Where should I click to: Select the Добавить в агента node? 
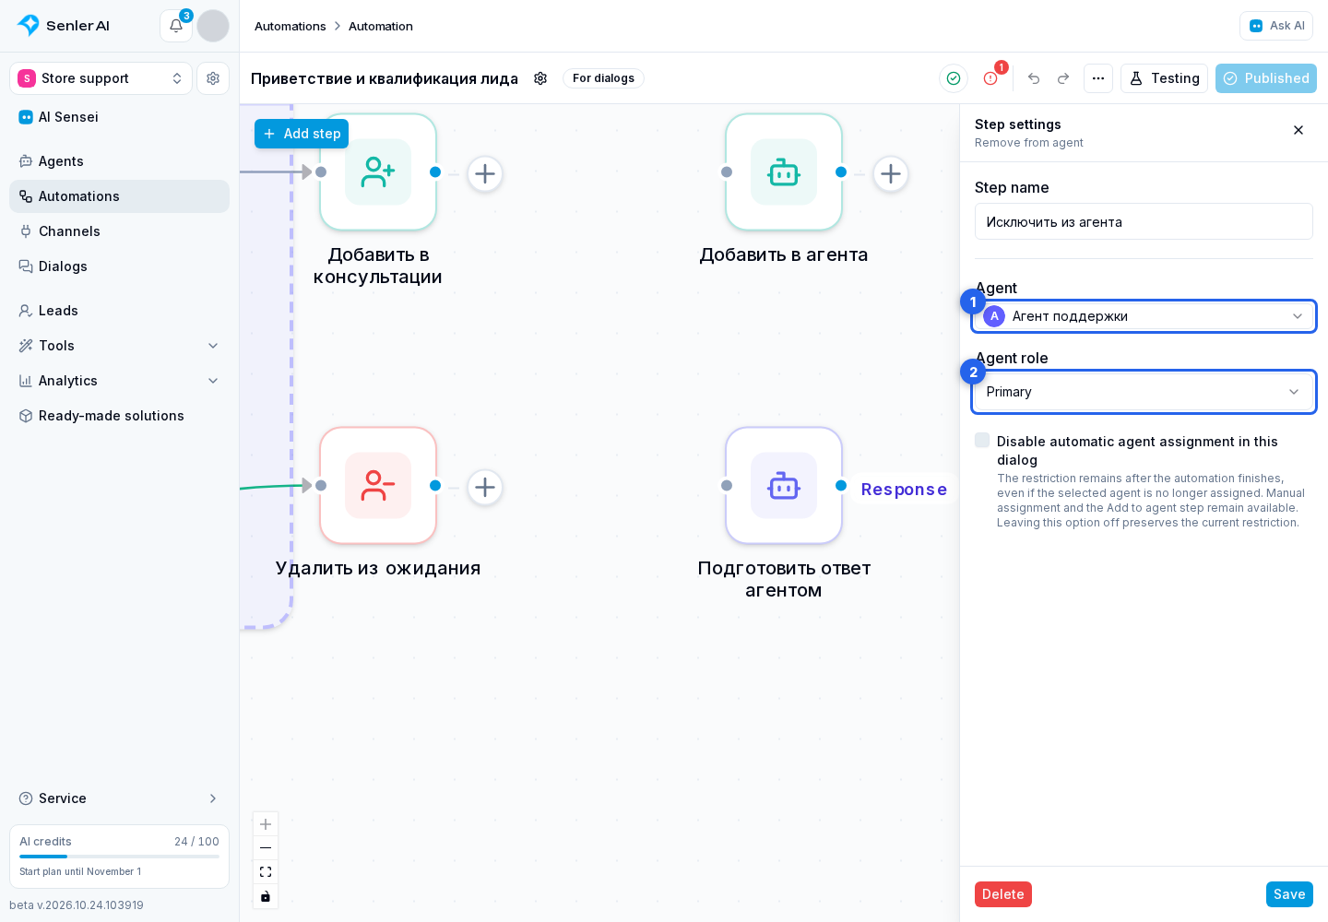click(784, 172)
